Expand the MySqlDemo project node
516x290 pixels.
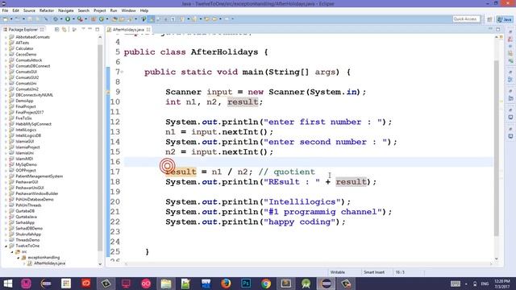6,164
